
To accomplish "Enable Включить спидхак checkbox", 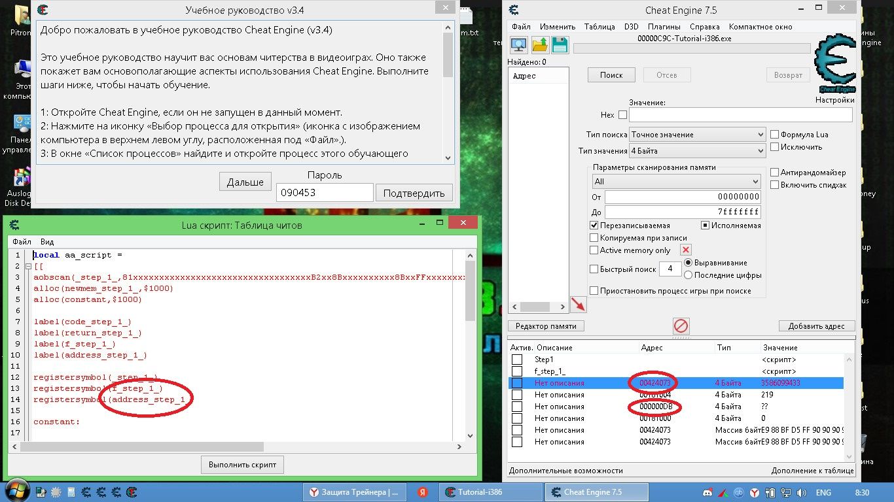I will 775,185.
